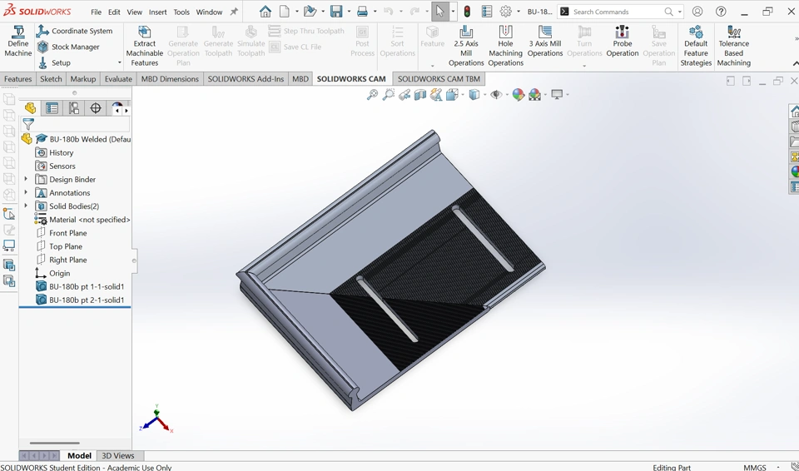Screen dimensions: 799x471
Task: Click the Rebuild traffic light icon
Action: point(467,11)
